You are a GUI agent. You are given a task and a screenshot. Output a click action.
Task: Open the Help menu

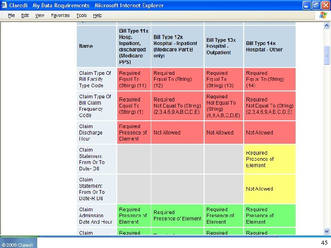(x=97, y=16)
